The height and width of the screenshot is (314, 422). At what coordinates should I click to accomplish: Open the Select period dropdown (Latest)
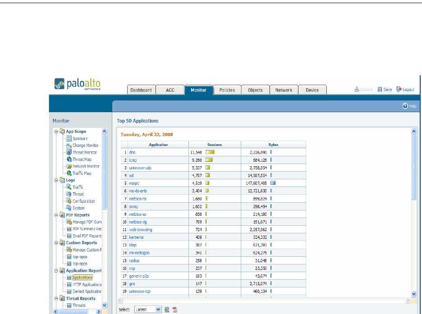click(148, 309)
